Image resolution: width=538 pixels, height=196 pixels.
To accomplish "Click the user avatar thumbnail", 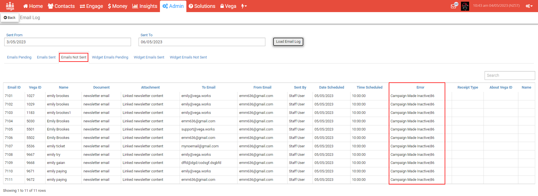I will (x=465, y=6).
